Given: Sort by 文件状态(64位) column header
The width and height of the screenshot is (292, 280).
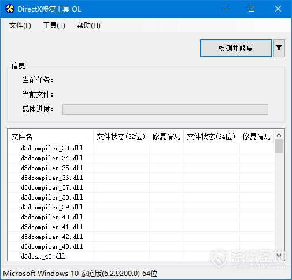Looking at the screenshot, I should tap(211, 137).
